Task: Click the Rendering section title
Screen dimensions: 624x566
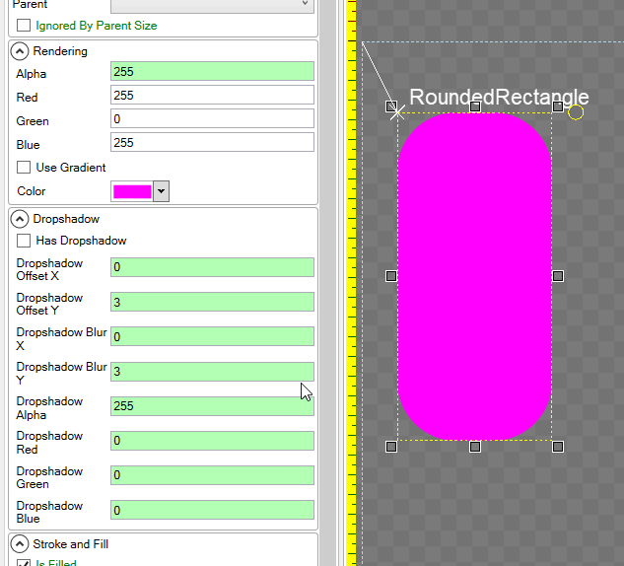Action: pyautogui.click(x=60, y=51)
